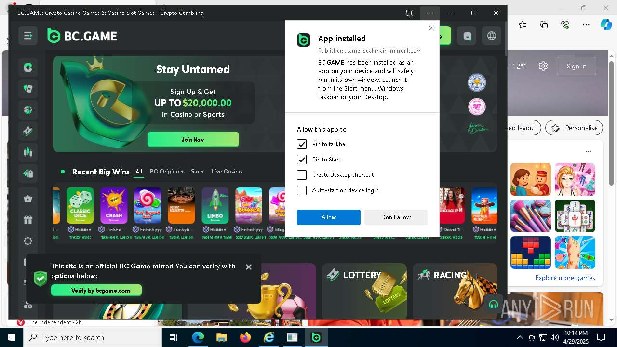Click the live support headset icon
This screenshot has width=617, height=347.
click(493, 304)
